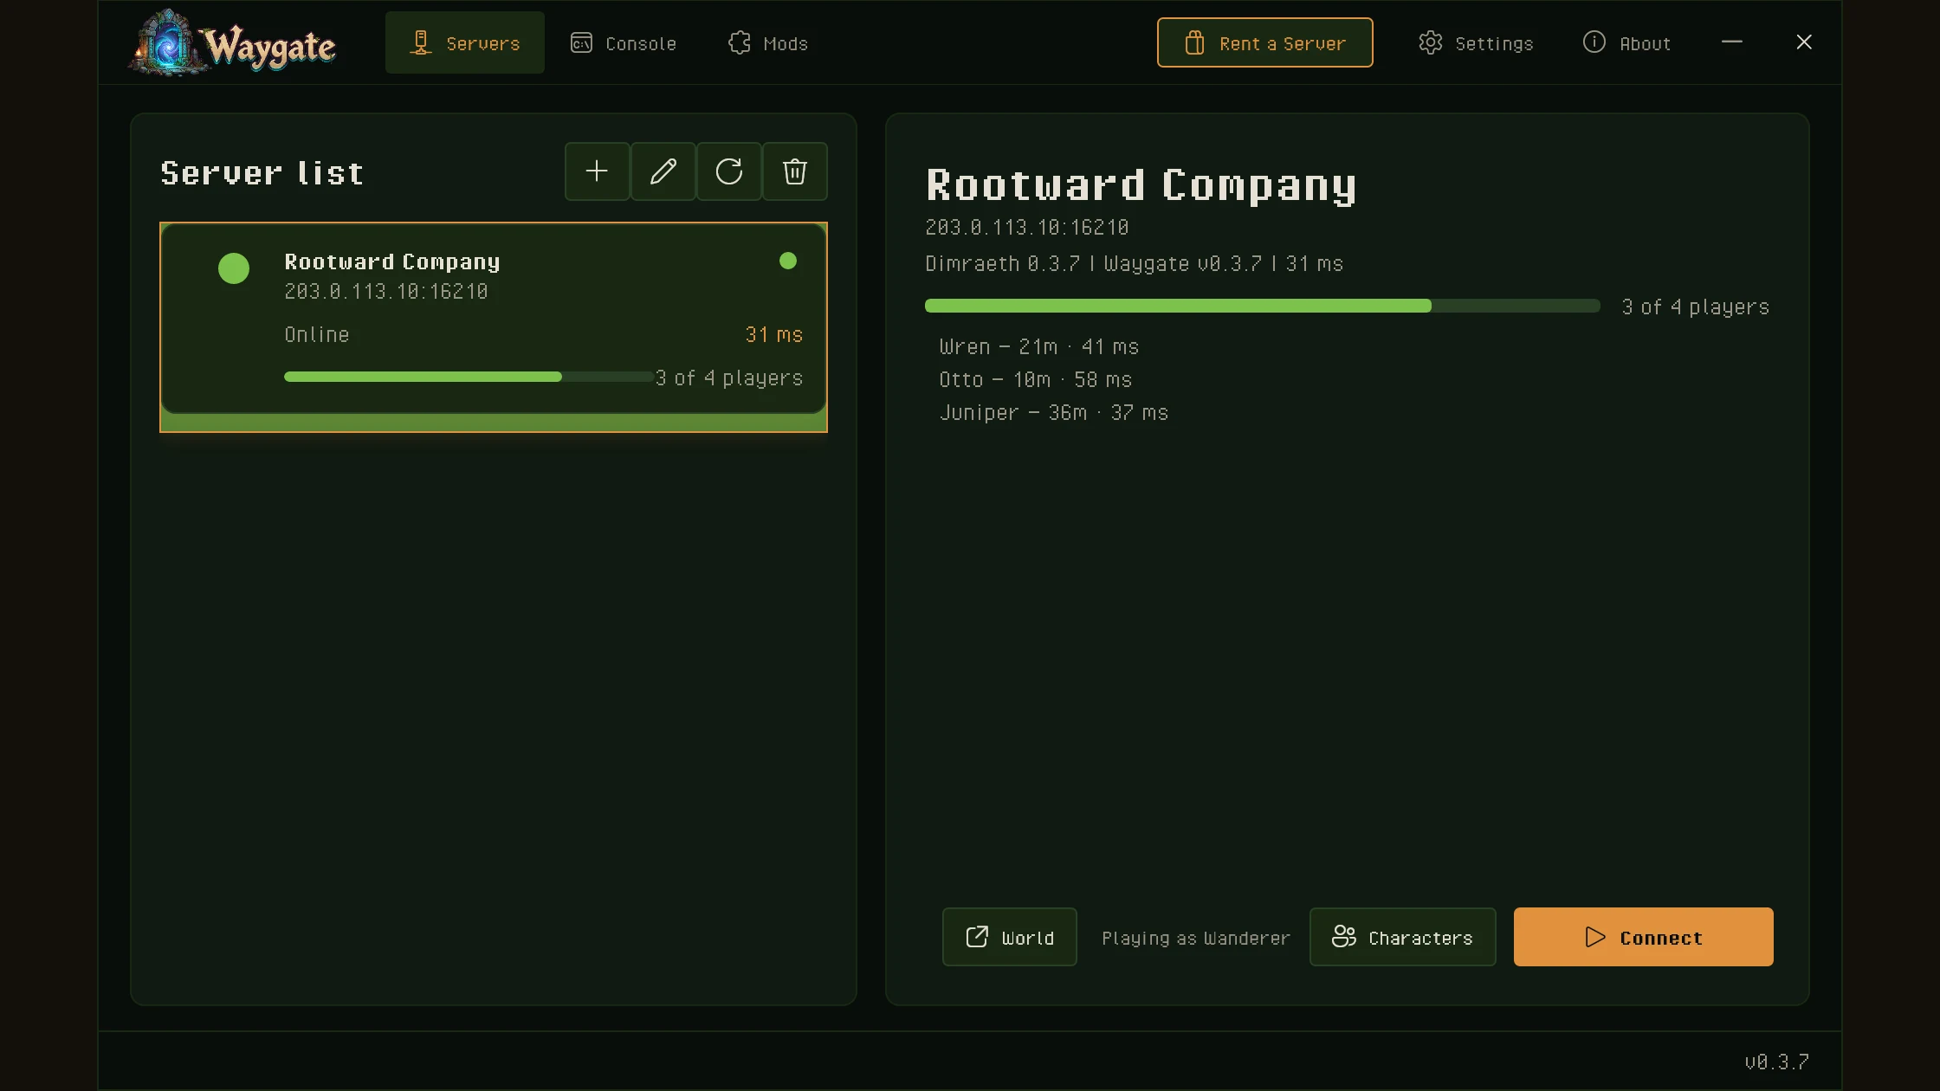Edit the selected server using the pencil icon

pyautogui.click(x=663, y=171)
